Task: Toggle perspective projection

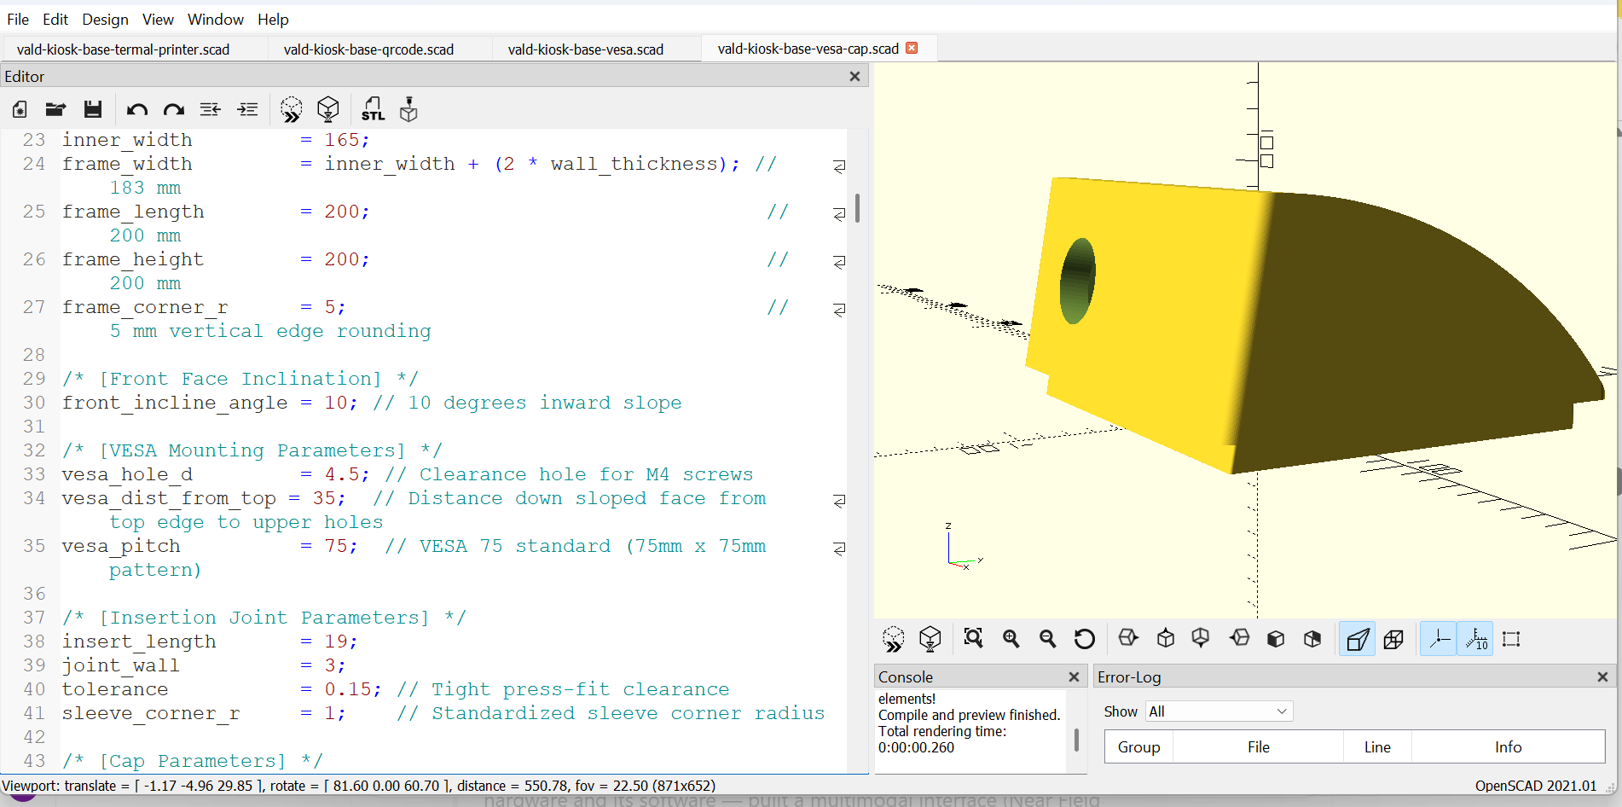Action: tap(1357, 639)
